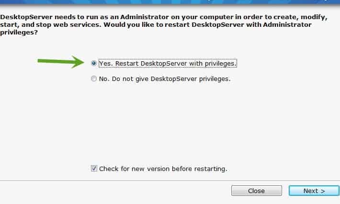Click the tail end of green arrow
340x204 pixels.
click(x=40, y=61)
